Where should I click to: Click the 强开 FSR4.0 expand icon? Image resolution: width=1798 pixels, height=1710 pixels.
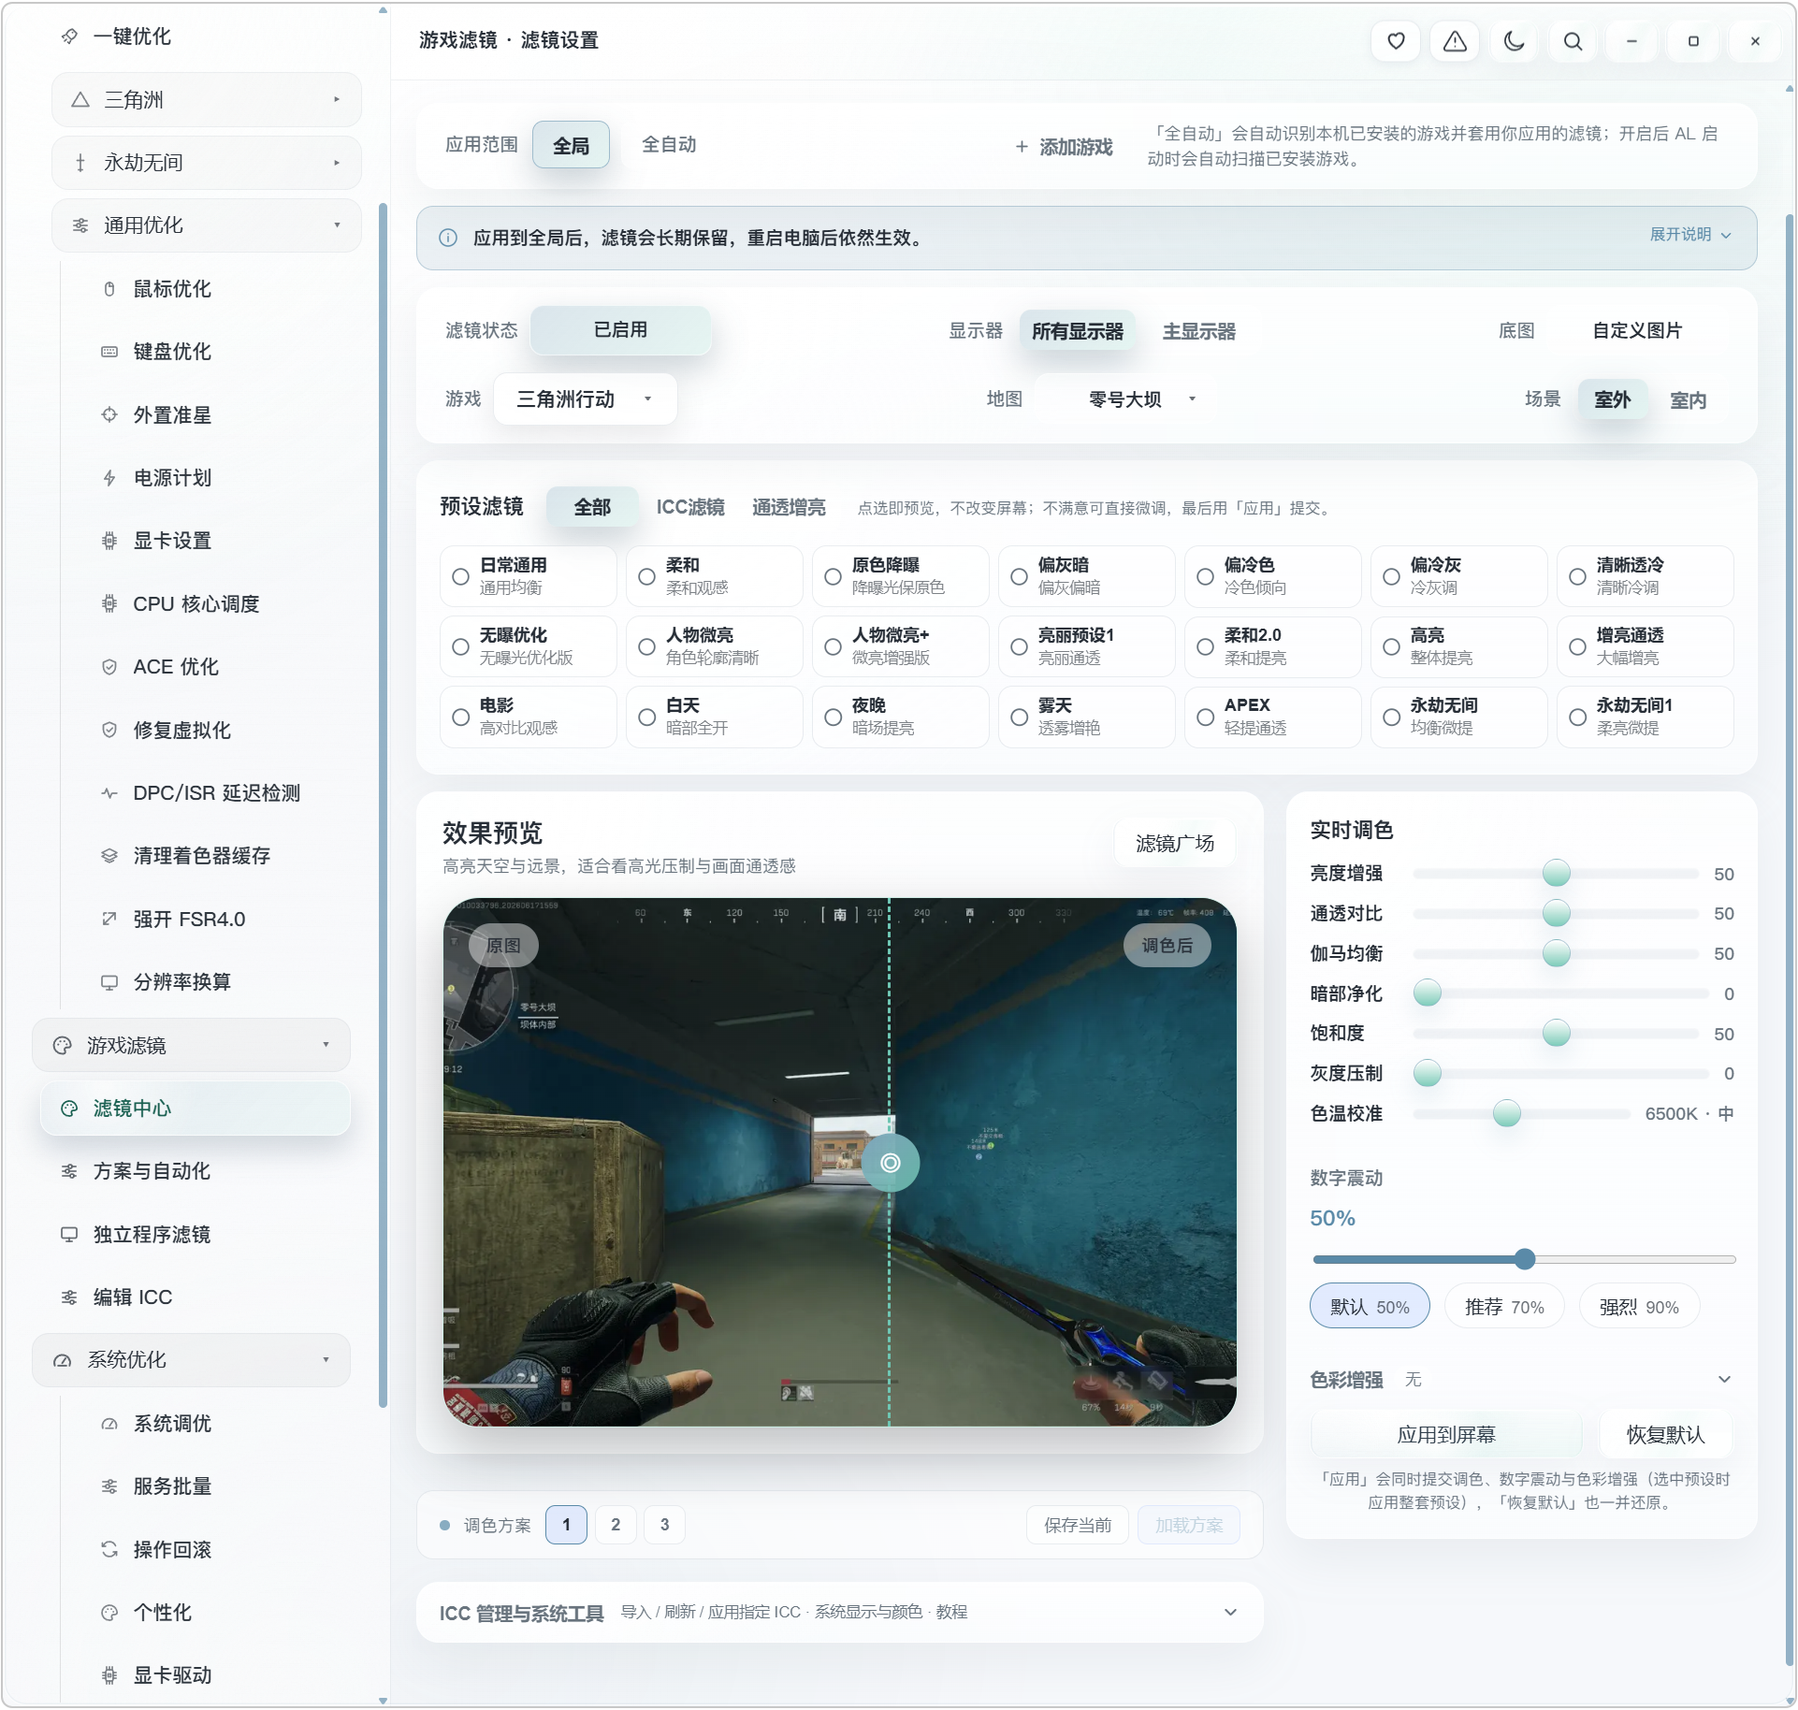109,919
